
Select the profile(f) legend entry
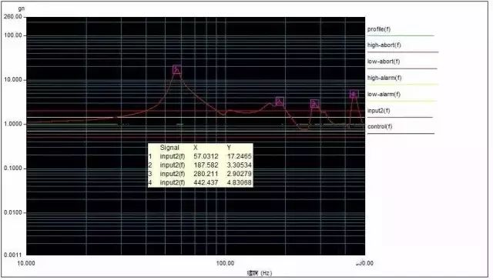[x=379, y=29]
